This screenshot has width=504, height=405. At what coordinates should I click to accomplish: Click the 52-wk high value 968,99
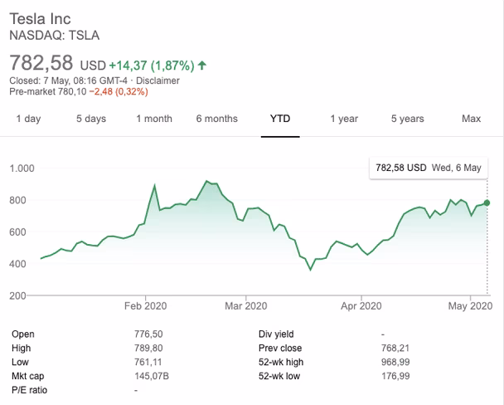pyautogui.click(x=395, y=362)
